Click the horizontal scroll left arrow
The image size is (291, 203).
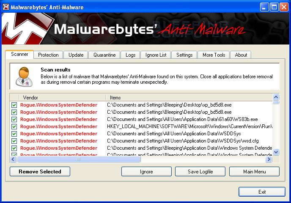point(13,159)
